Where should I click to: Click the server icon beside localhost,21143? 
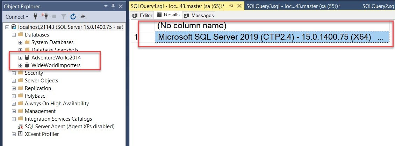(14, 27)
